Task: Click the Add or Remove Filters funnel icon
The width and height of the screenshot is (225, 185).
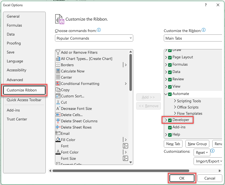Action: [58, 52]
